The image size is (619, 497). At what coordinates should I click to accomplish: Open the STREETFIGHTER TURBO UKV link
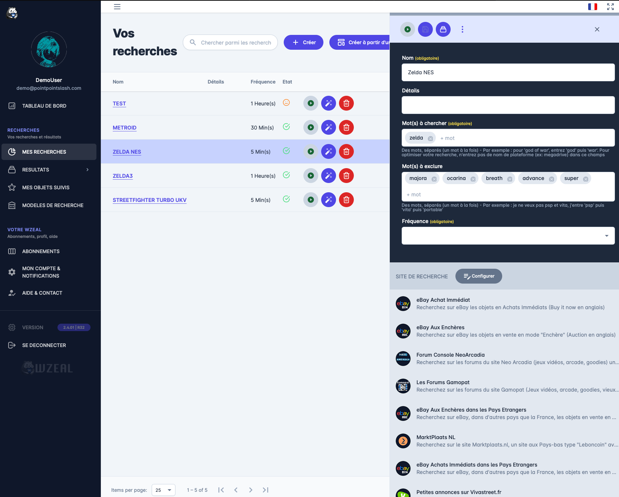pos(149,200)
